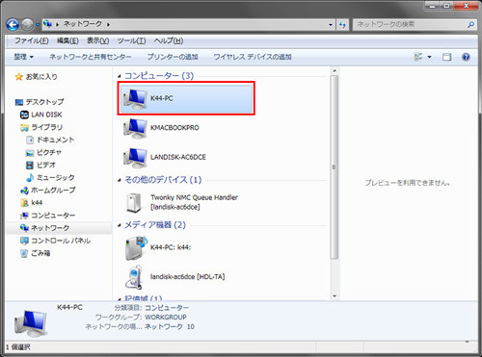Screen dimensions: 482x357
Task: Open the help question mark icon
Action: 466,57
